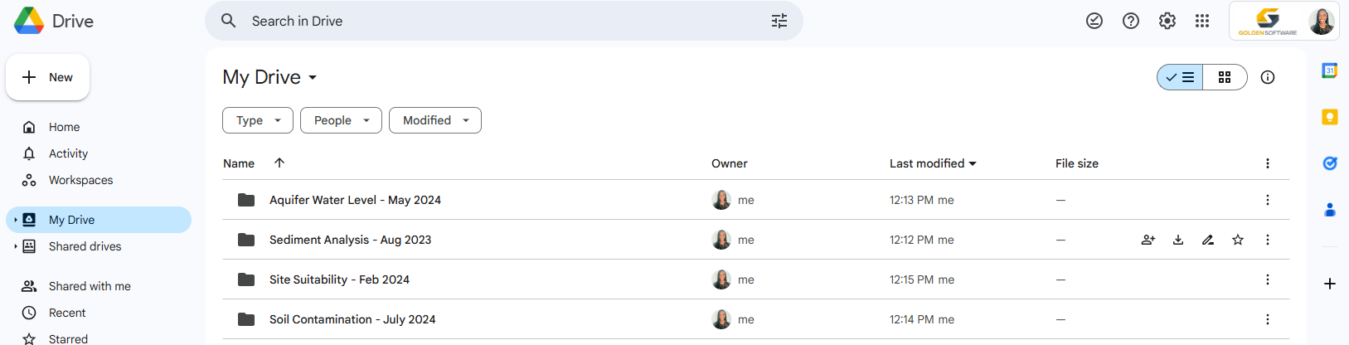Image resolution: width=1349 pixels, height=345 pixels.
Task: Switch to grid layout view
Action: 1225,77
